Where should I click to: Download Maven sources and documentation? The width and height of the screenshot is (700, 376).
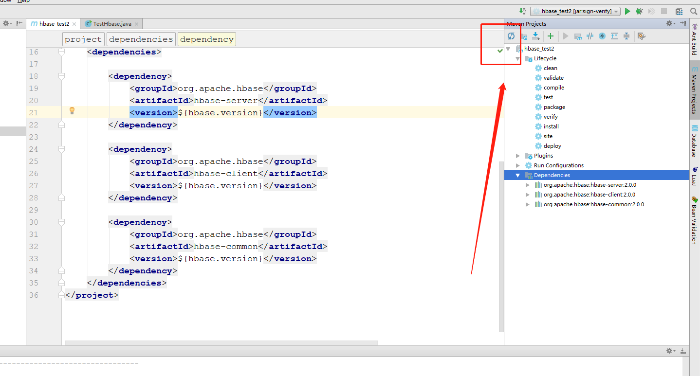(x=535, y=36)
